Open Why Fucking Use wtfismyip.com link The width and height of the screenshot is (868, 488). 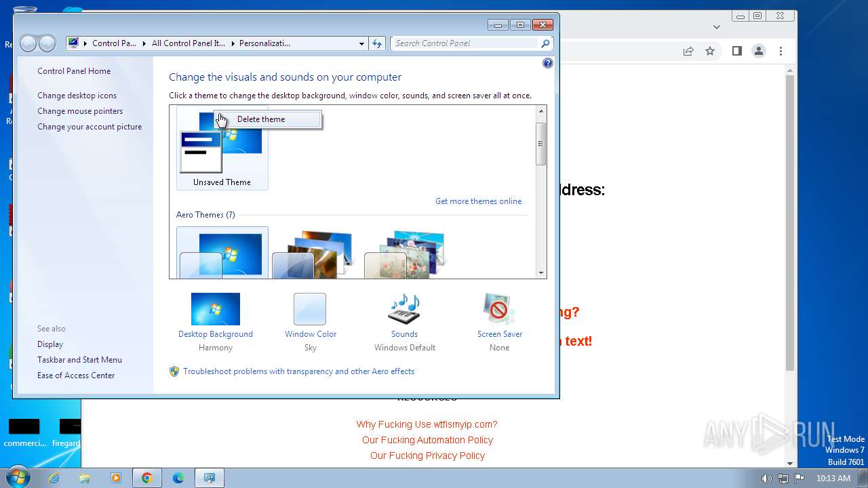(x=427, y=424)
